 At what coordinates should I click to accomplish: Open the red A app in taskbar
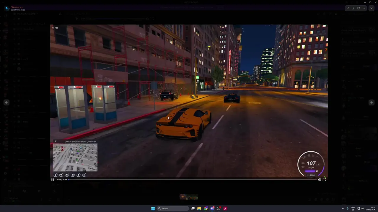coord(225,208)
